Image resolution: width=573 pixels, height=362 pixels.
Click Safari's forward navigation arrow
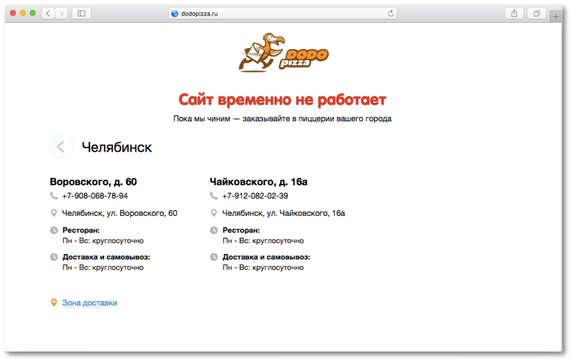(62, 13)
